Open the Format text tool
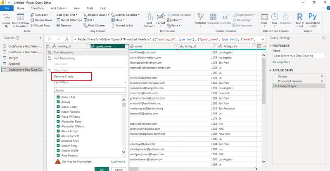This screenshot has width=330, height=171. (161, 20)
